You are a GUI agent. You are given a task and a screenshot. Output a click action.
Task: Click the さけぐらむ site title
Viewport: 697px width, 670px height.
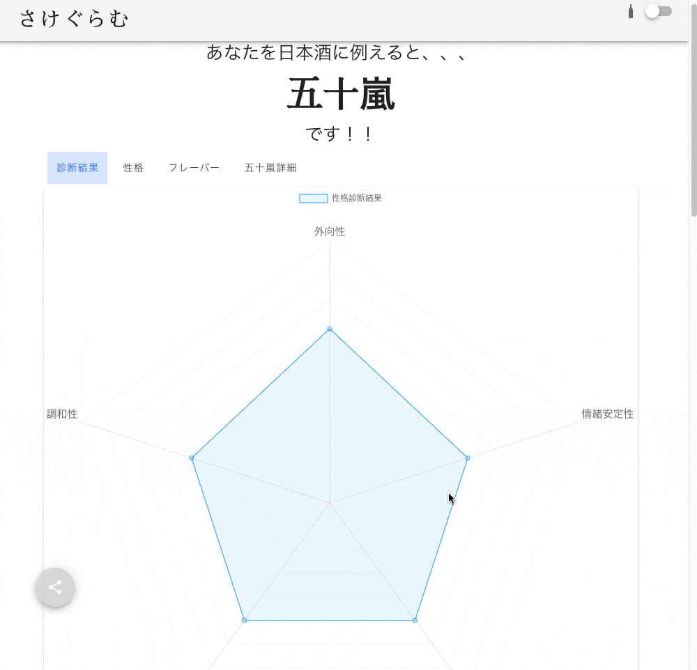73,20
